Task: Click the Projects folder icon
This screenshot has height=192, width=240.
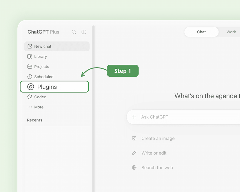Action: 30,67
